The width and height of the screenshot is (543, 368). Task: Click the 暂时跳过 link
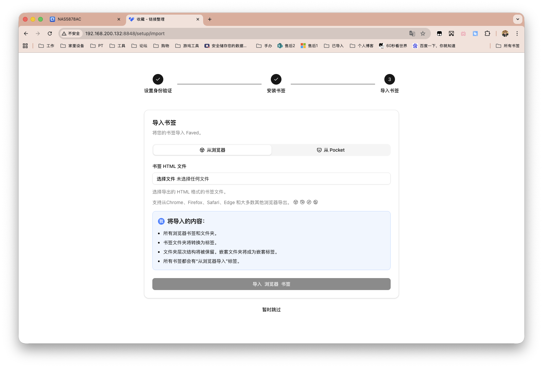271,310
